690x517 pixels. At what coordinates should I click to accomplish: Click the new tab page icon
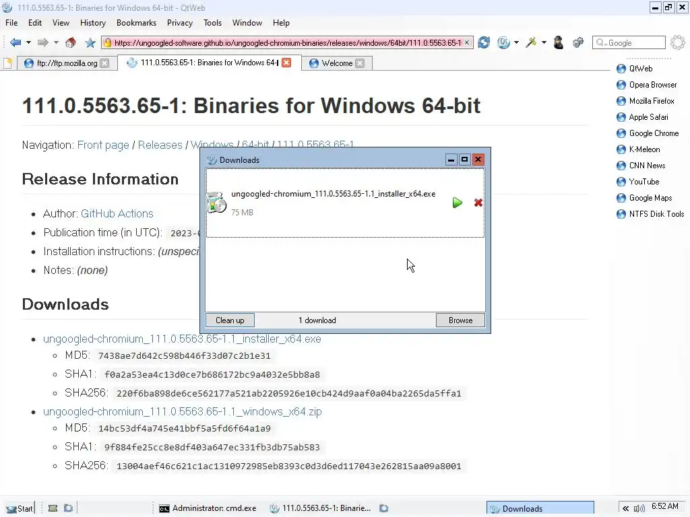click(8, 63)
